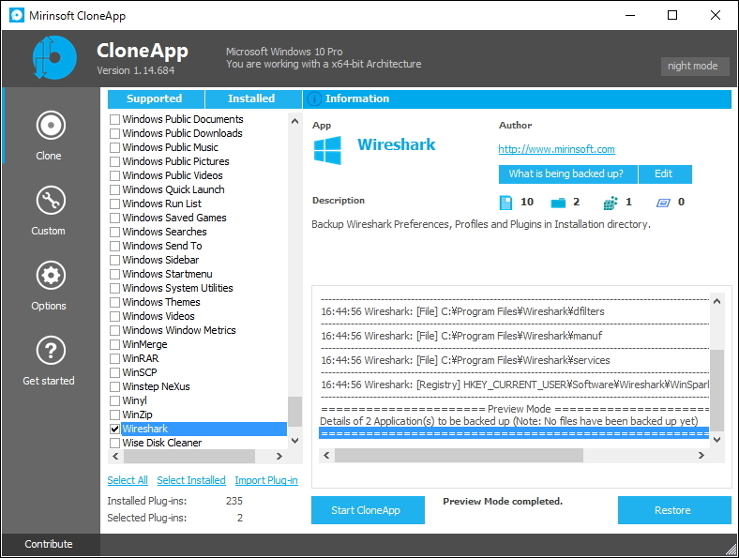
Task: Switch to the Installed tab
Action: (x=253, y=99)
